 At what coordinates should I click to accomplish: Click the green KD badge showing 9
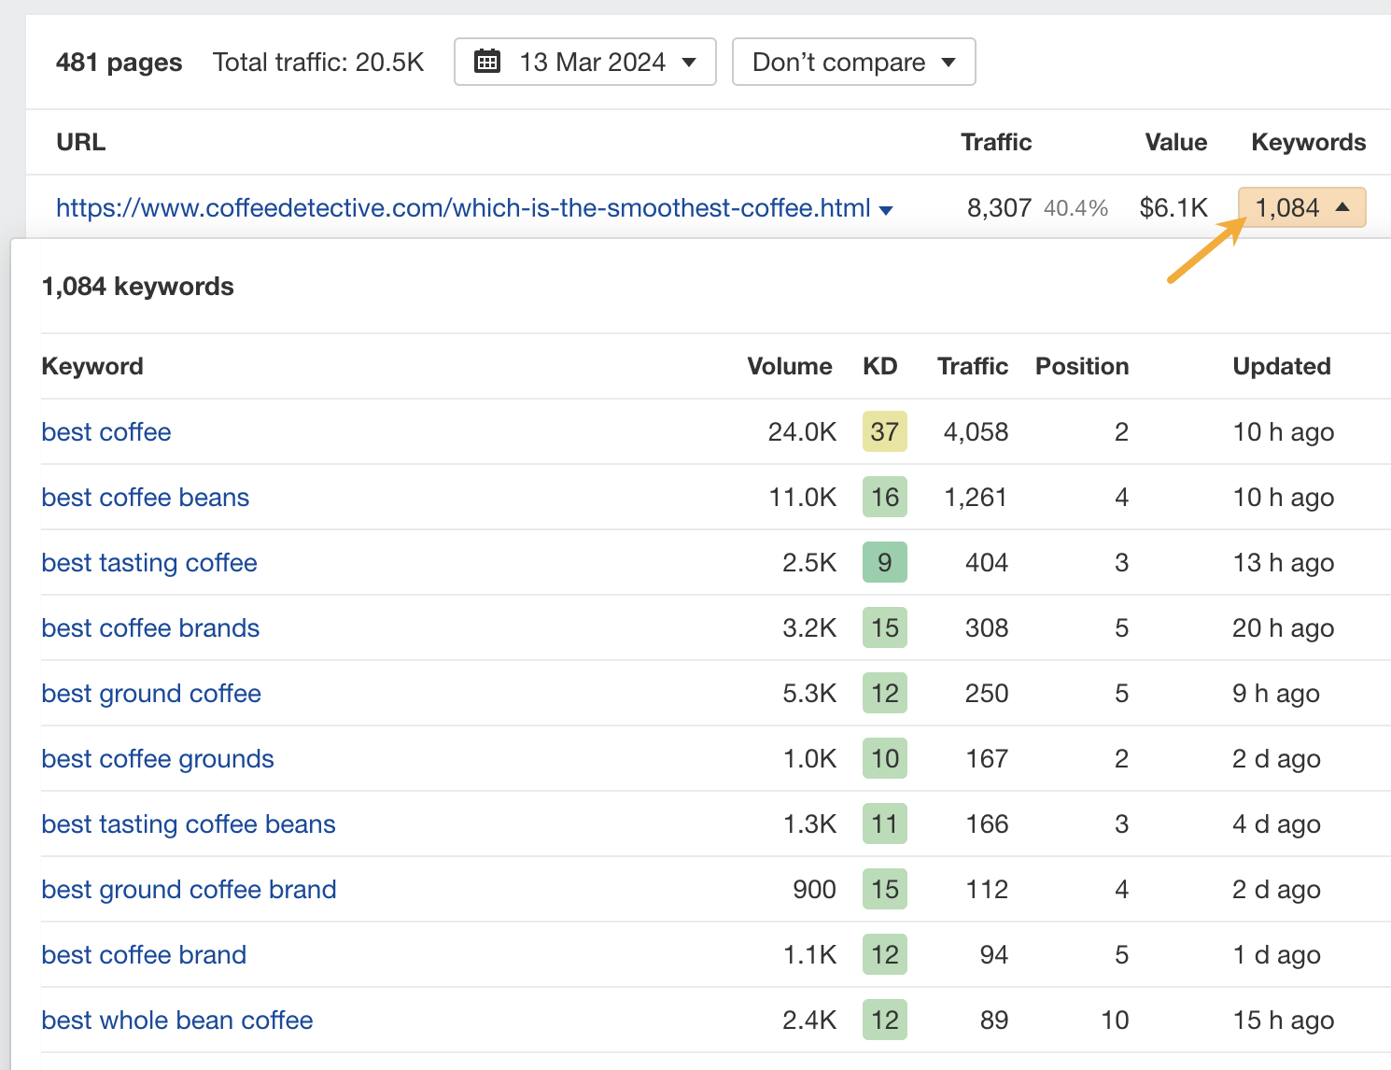(x=884, y=562)
